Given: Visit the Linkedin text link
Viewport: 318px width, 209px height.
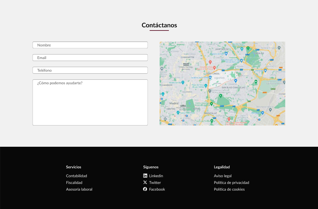Looking at the screenshot, I should (x=156, y=176).
